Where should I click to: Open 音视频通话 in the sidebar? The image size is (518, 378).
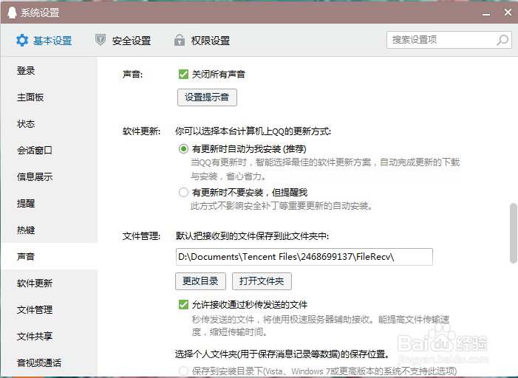pyautogui.click(x=50, y=362)
